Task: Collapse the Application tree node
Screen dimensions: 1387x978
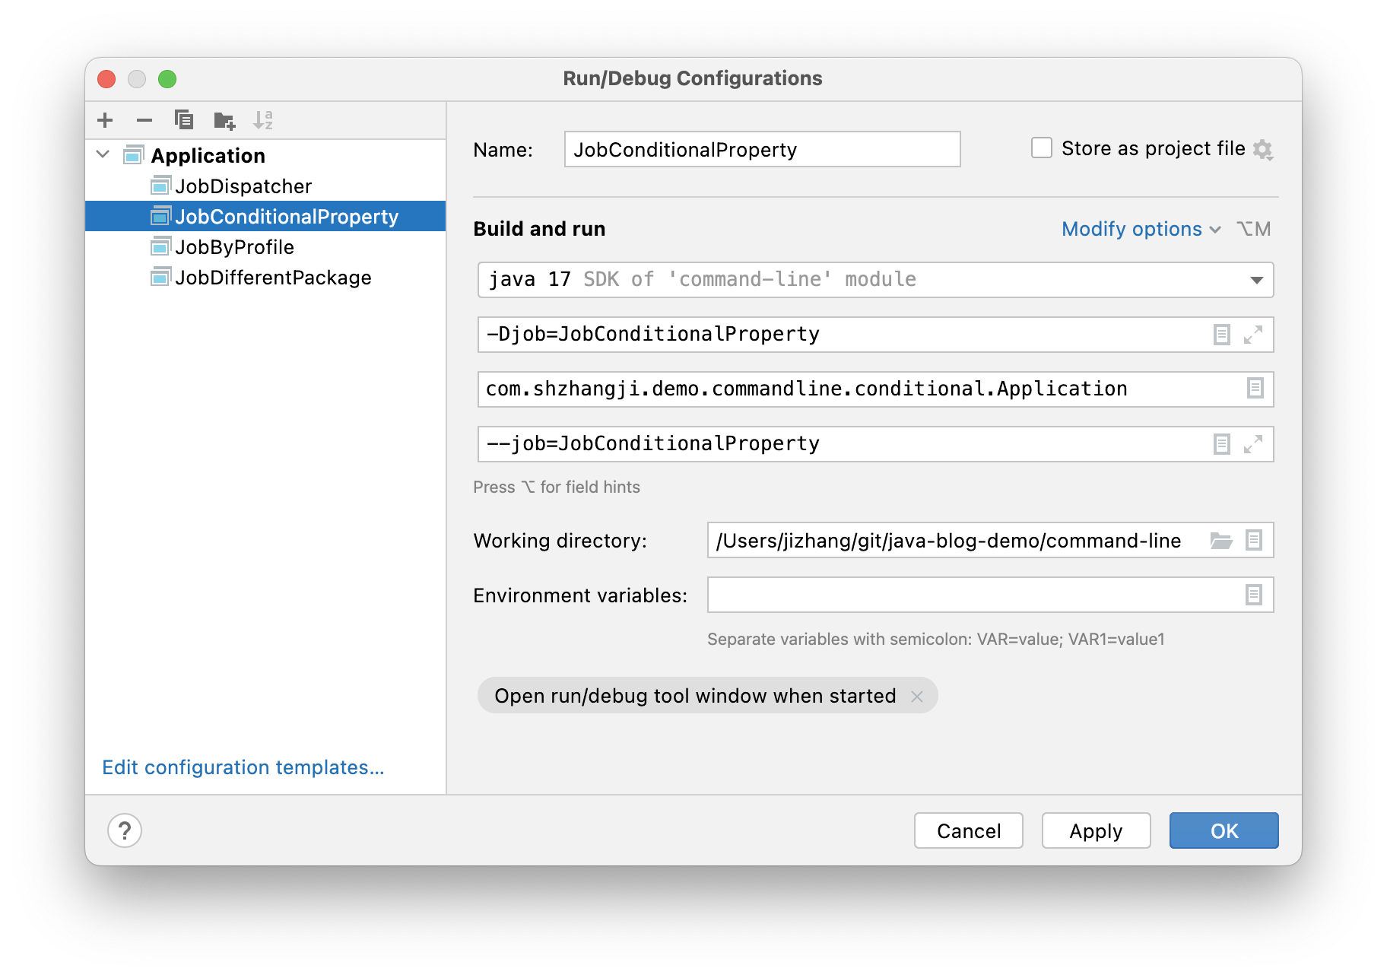Action: coord(103,155)
